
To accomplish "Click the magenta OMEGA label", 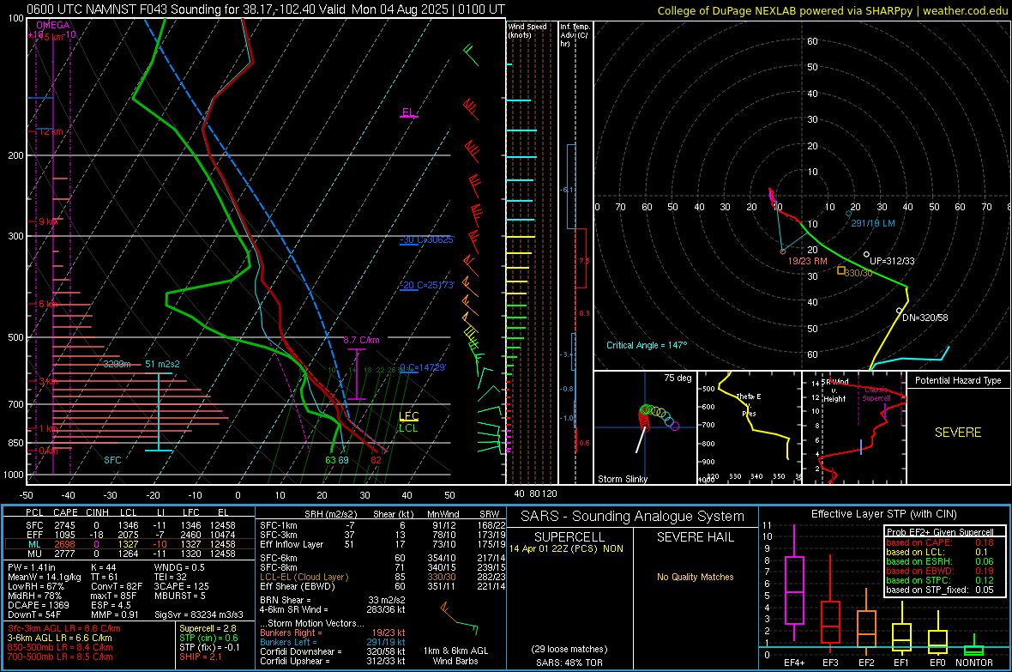I will point(53,25).
